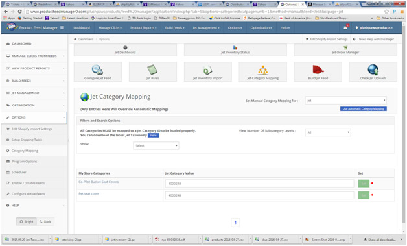The height and width of the screenshot is (246, 407).
Task: Open the Jet Management top menu
Action: [x=206, y=27]
